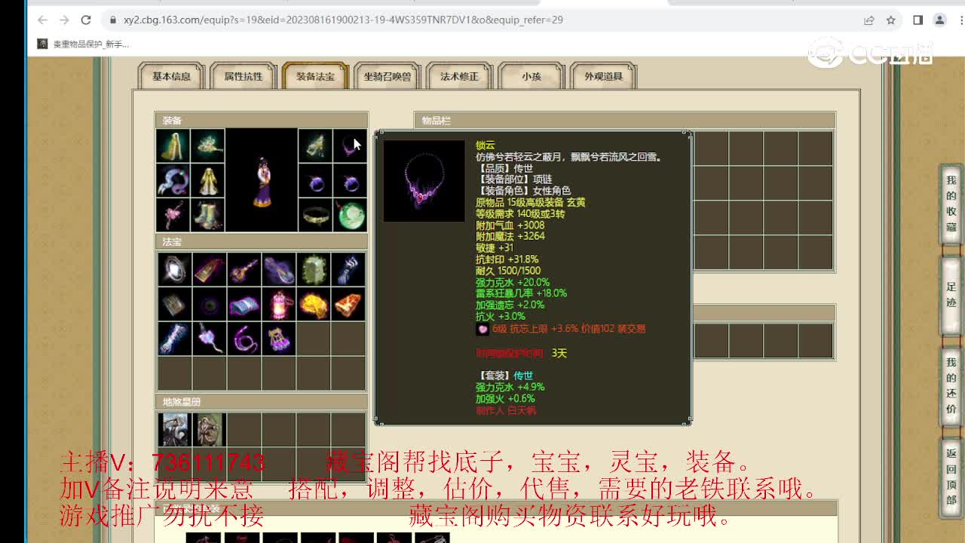Select the golden mask equipment icon
Viewport: 965px width, 543px height.
[314, 146]
